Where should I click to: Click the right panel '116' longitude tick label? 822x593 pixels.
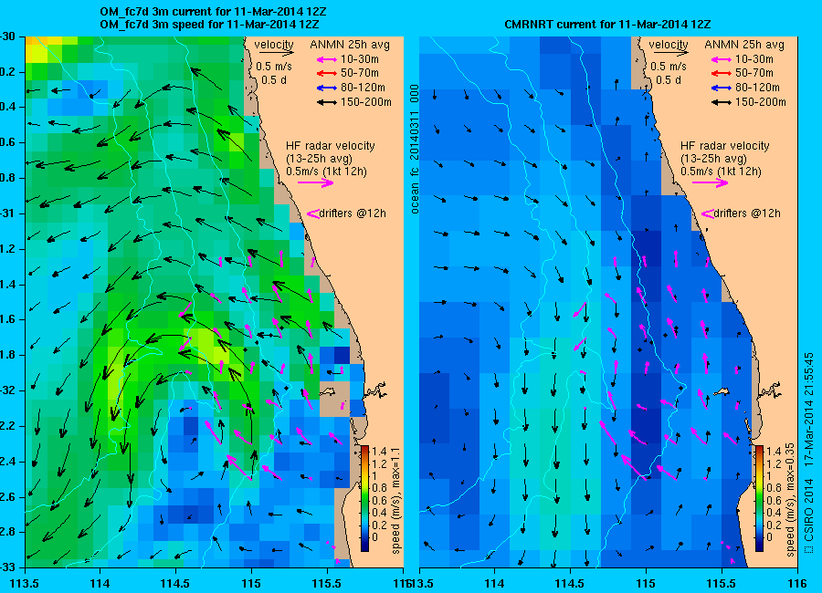coord(798,583)
